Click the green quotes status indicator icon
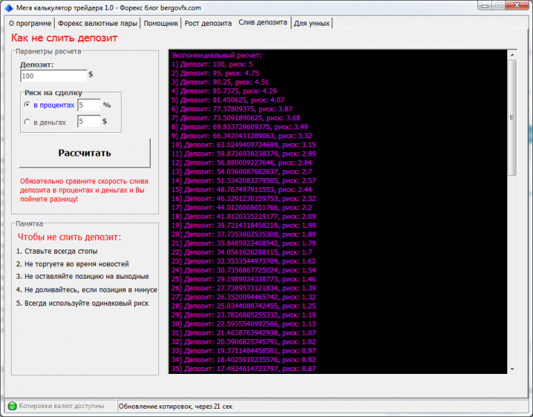533x417 pixels. click(13, 406)
